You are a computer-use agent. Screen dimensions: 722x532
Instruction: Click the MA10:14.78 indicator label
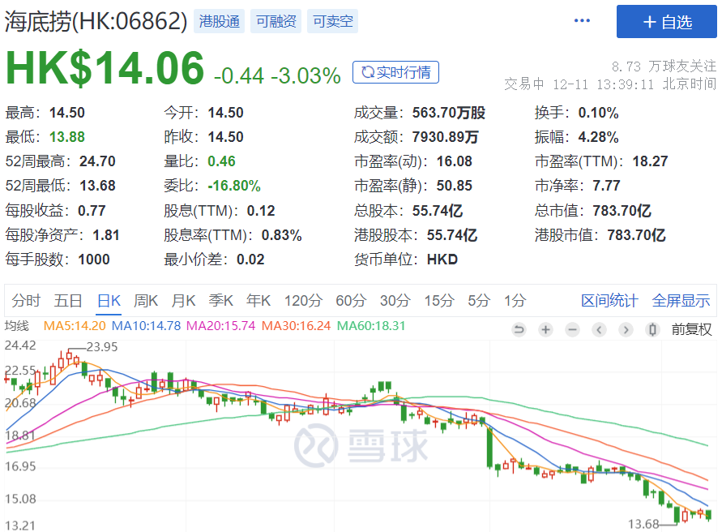pos(147,326)
